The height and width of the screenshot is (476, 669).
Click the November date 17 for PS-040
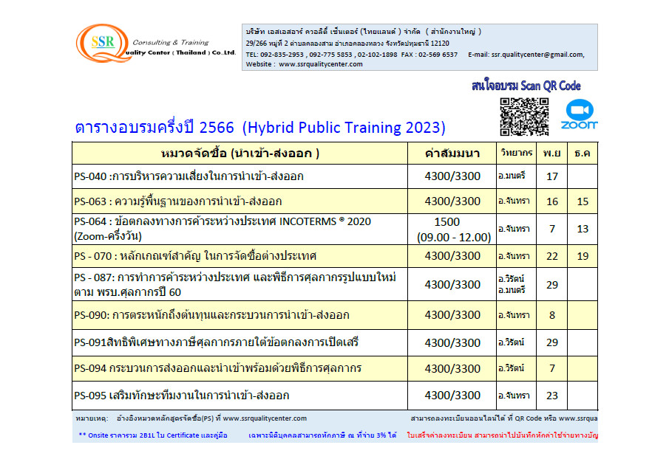[552, 176]
